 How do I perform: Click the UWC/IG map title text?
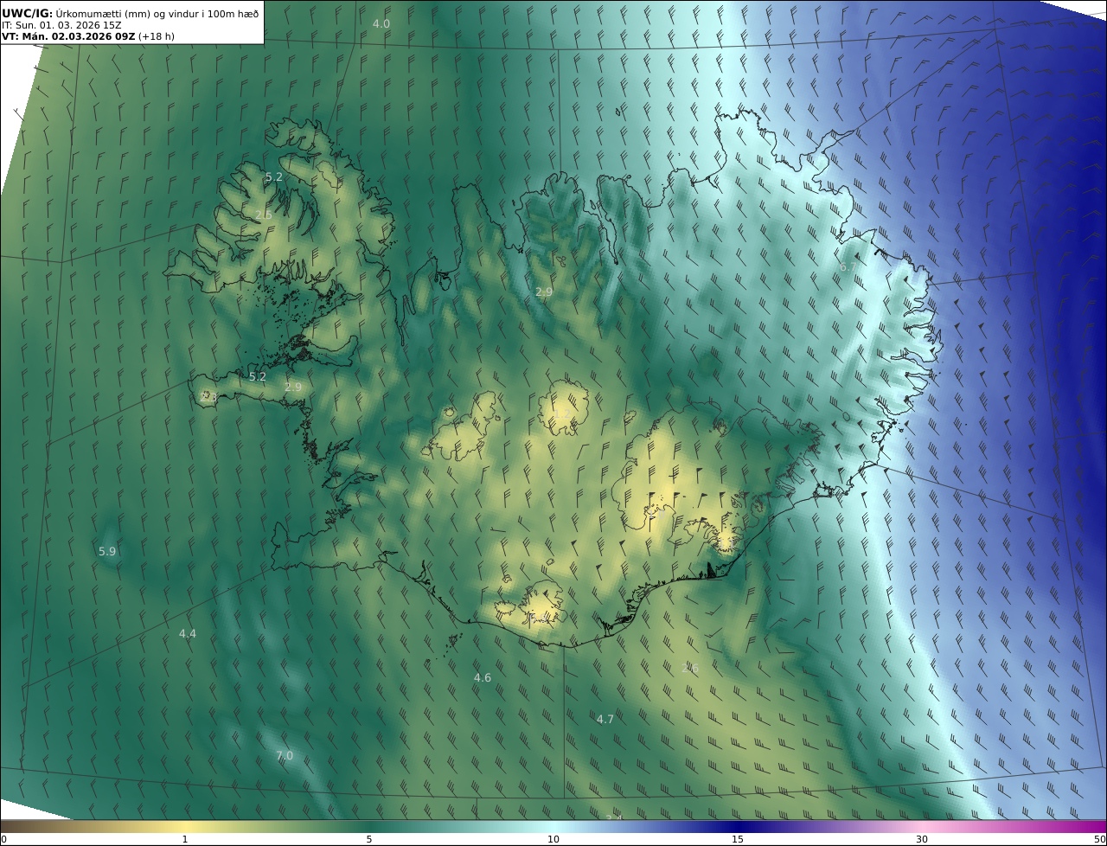[130, 12]
